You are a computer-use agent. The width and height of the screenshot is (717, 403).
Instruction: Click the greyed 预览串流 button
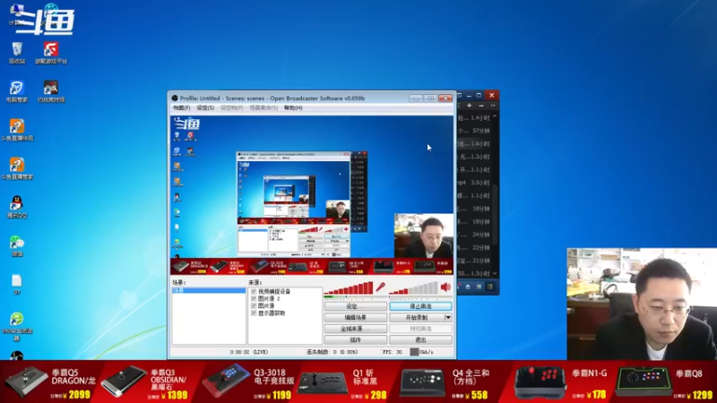420,329
